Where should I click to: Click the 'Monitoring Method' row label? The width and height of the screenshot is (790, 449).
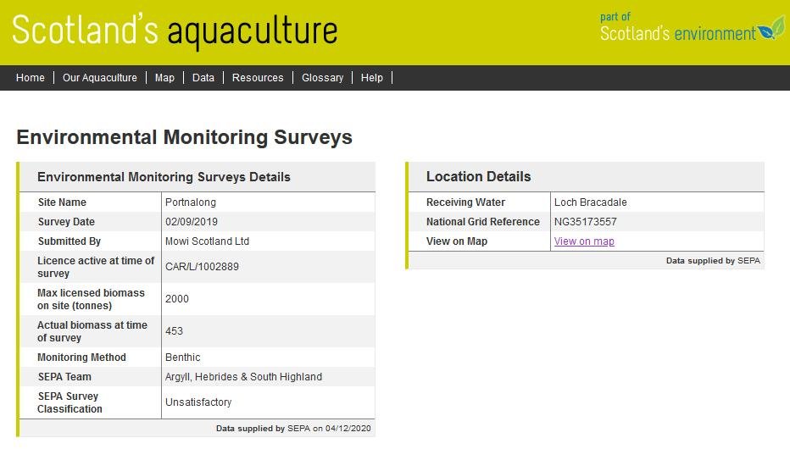coord(81,358)
